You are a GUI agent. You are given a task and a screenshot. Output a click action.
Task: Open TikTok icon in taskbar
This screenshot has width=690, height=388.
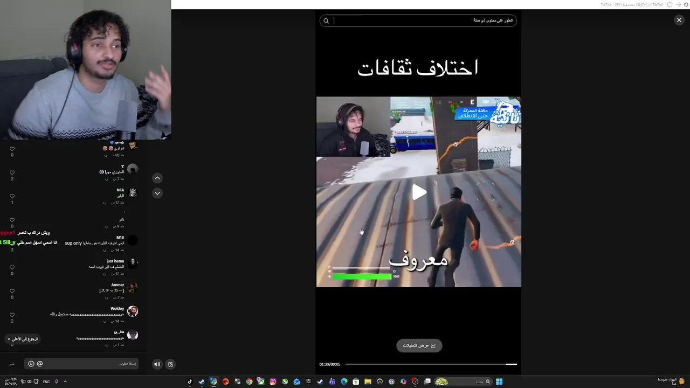190,382
